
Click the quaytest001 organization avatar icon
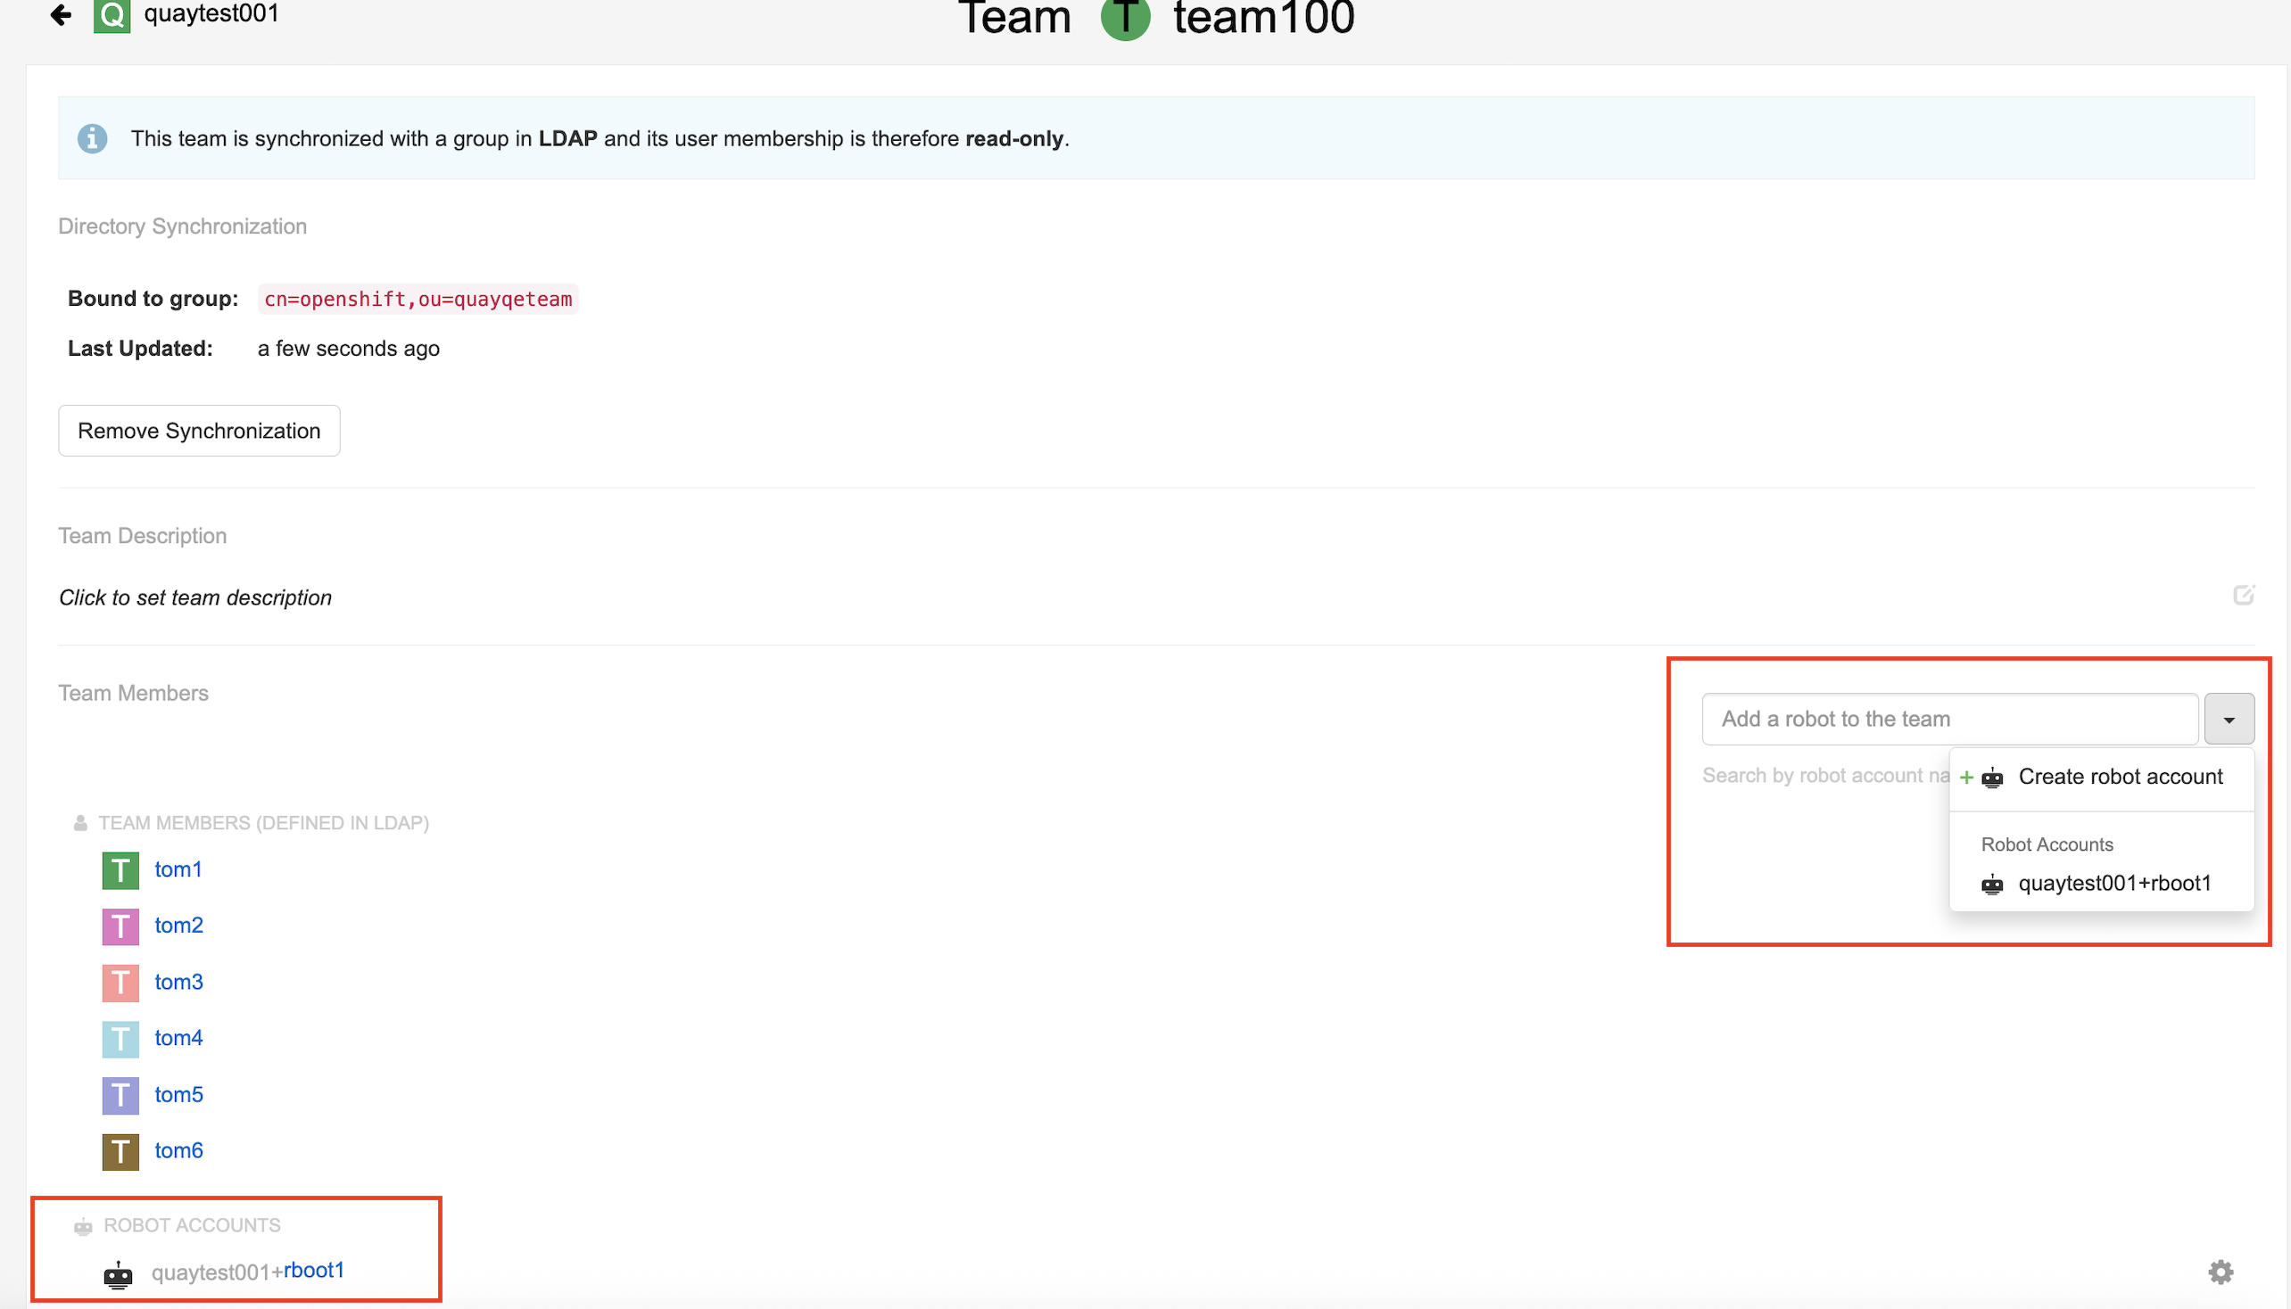(x=112, y=14)
